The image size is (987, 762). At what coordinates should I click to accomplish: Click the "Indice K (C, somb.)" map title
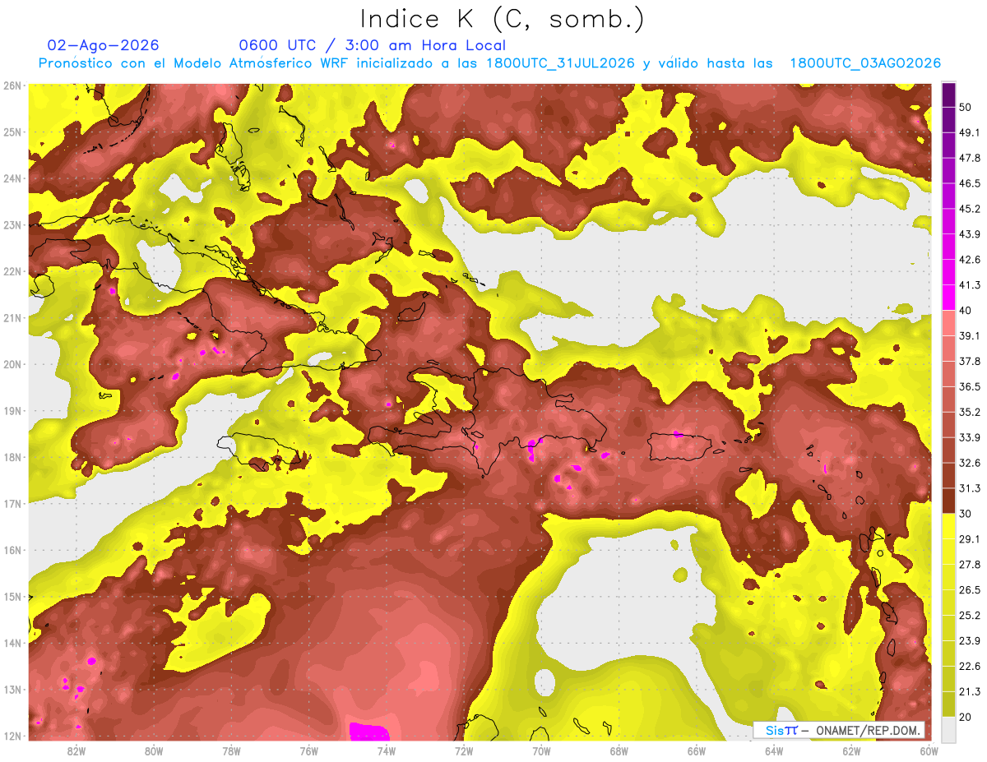pos(502,19)
